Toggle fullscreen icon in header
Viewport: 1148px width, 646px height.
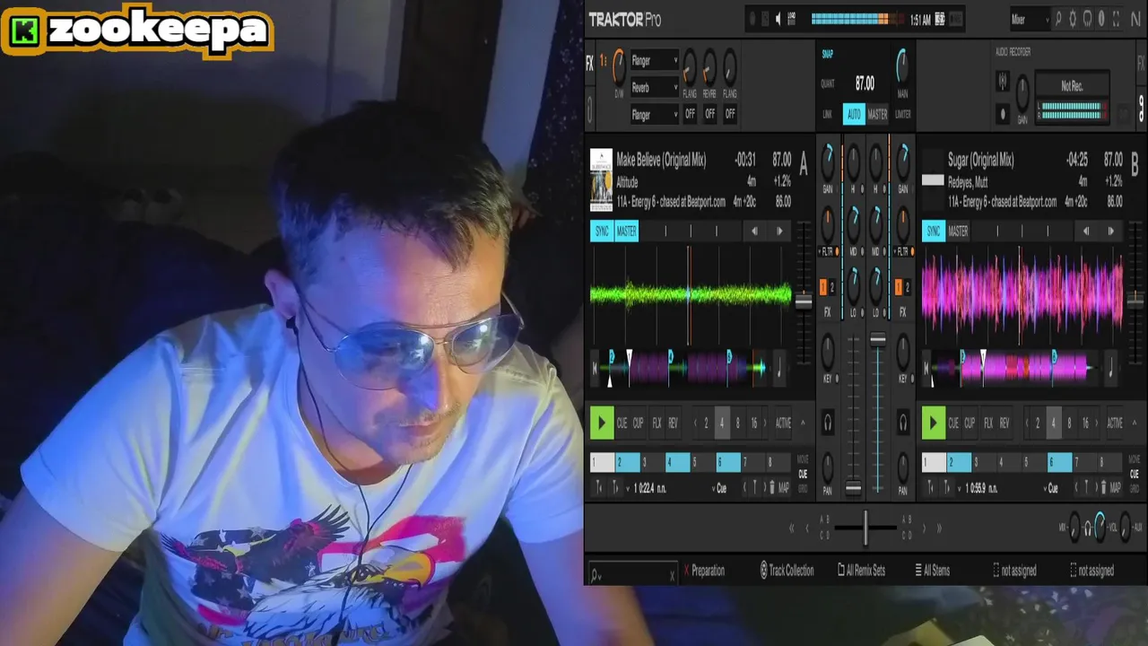pyautogui.click(x=1117, y=18)
